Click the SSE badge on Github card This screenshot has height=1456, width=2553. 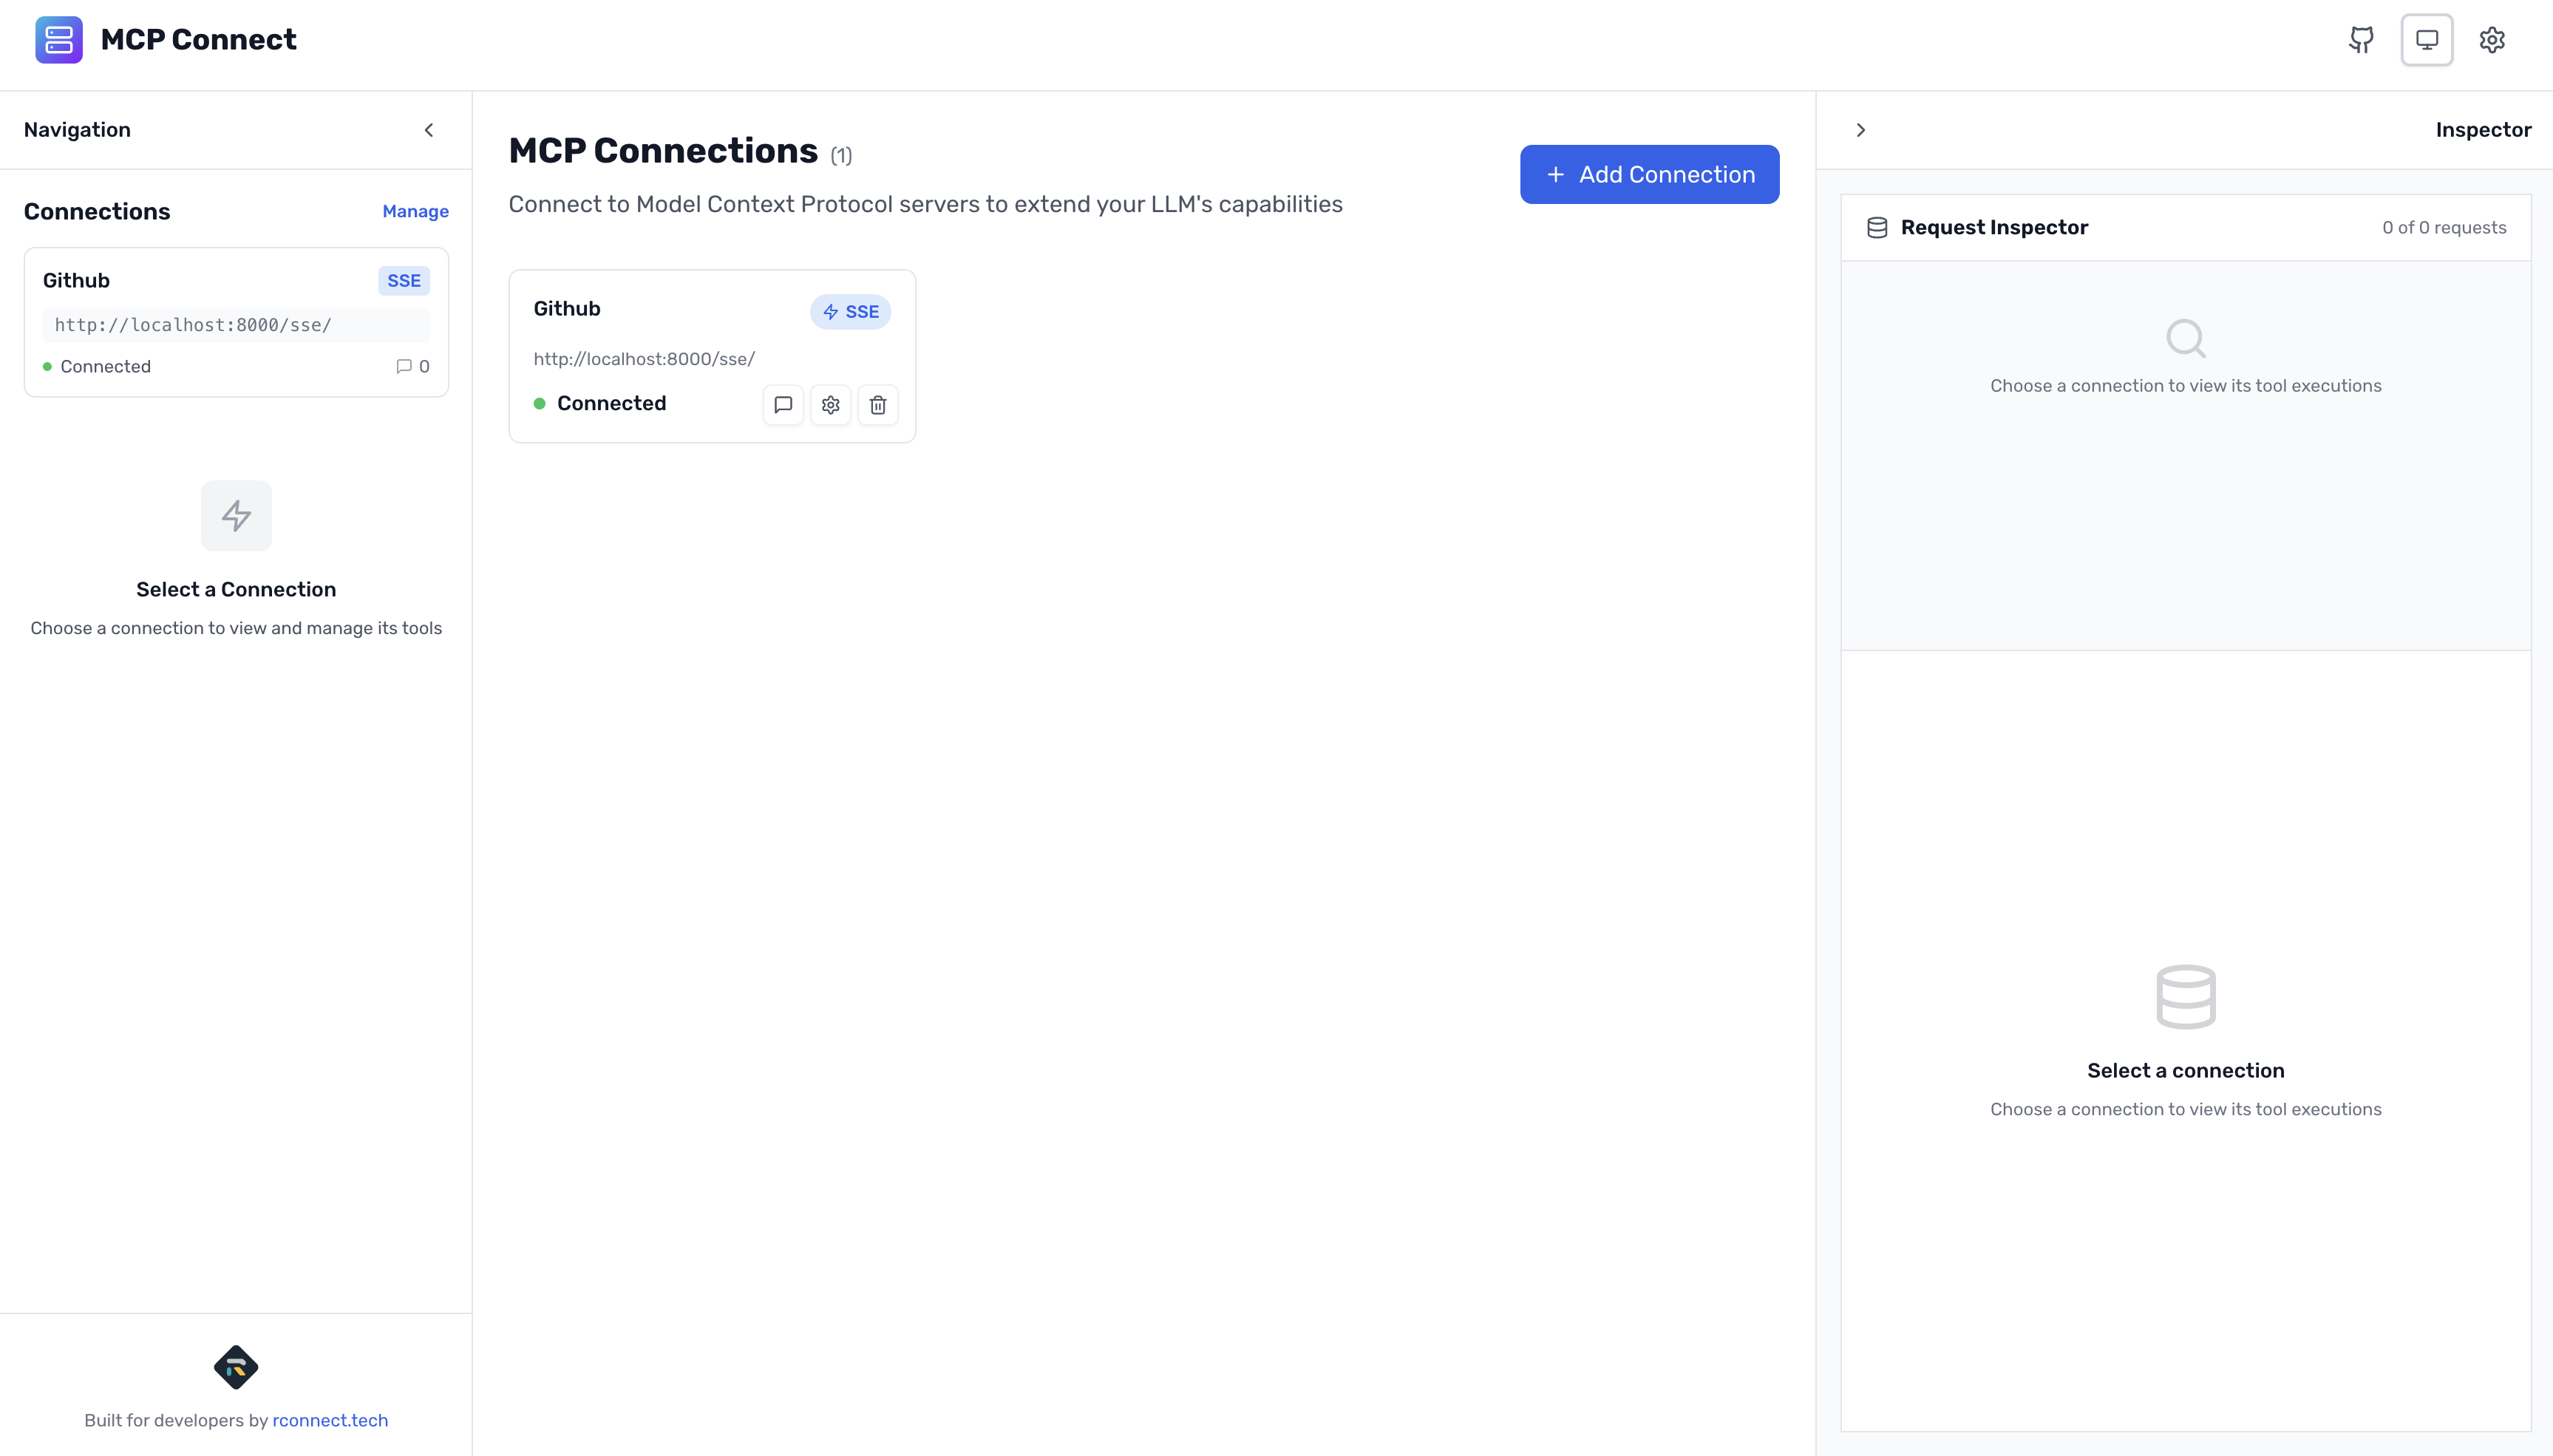point(850,311)
